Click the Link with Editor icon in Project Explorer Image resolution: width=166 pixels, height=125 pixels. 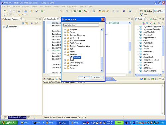click(27, 23)
